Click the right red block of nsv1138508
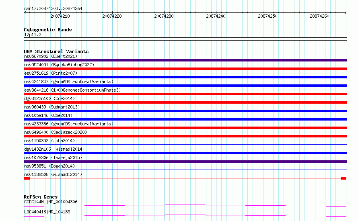The image size is (358, 221). [344, 178]
